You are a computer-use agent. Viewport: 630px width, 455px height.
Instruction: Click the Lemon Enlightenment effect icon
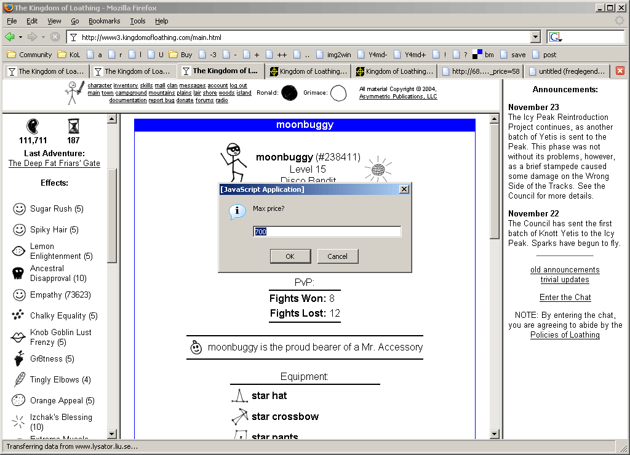18,251
